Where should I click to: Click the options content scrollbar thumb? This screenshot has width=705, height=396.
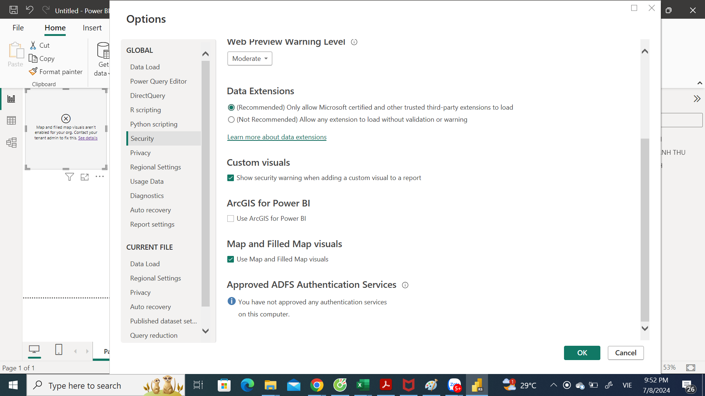(645, 230)
